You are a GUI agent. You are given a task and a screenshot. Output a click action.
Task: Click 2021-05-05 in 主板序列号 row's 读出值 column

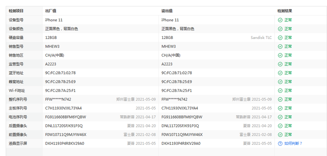pyautogui.click(x=262, y=108)
